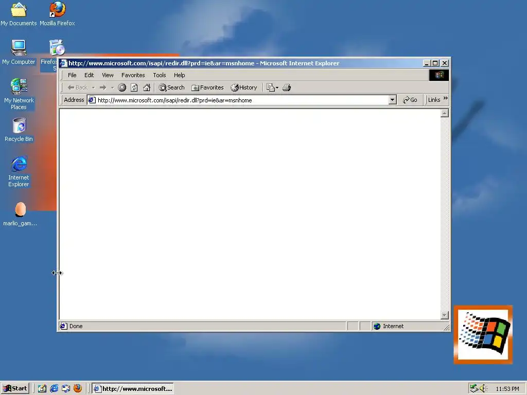Open the Favorites menu

click(133, 75)
